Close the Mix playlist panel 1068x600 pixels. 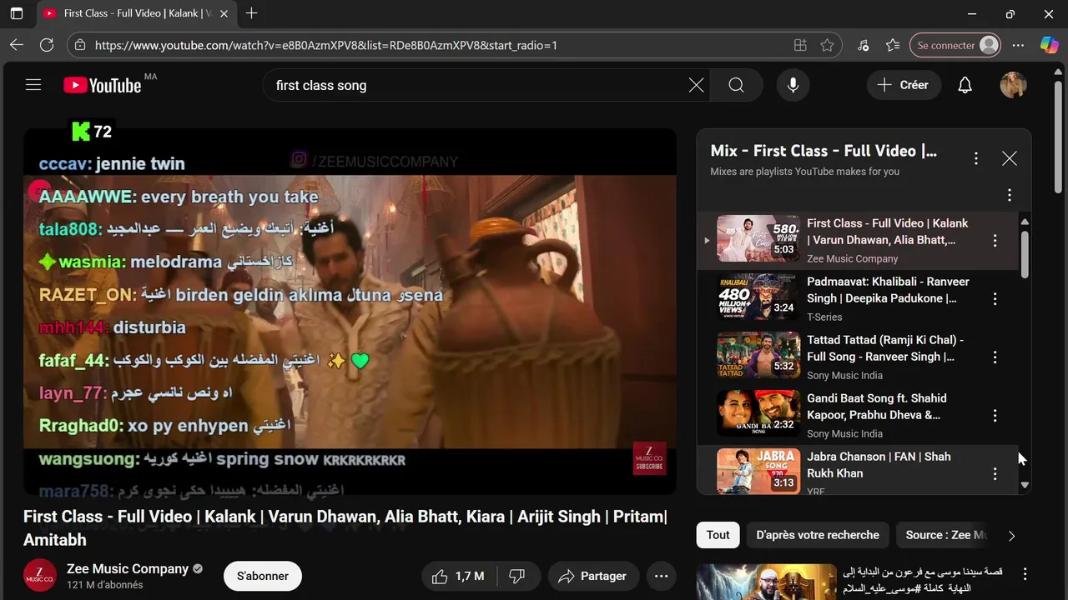coord(1009,158)
